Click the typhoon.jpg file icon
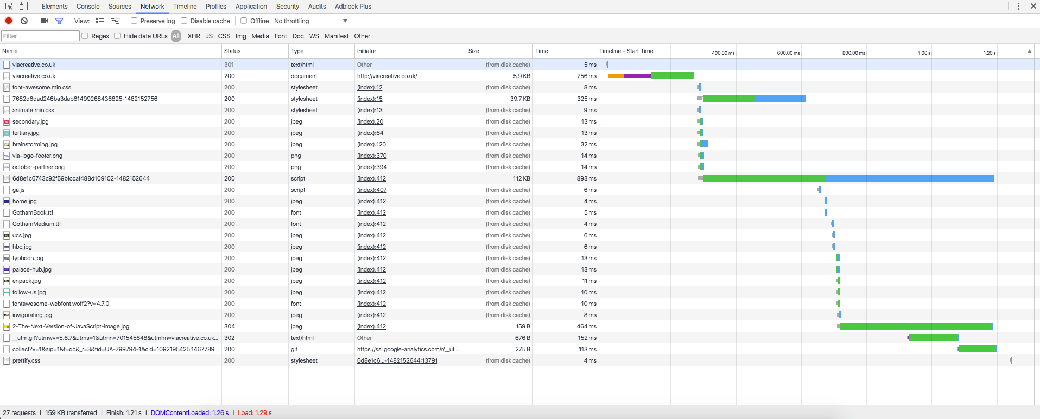Screen dimensions: 1040x419 pos(7,258)
